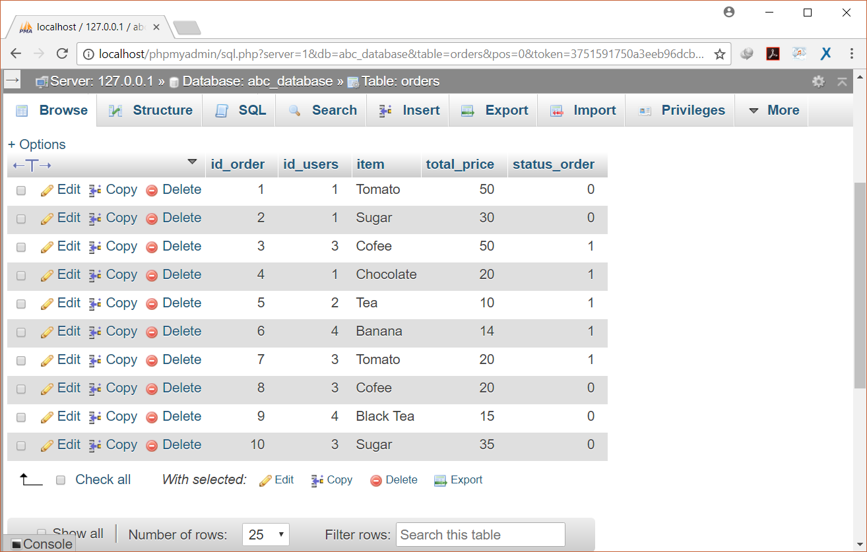Open the Structure tab
This screenshot has width=867, height=552.
(x=150, y=111)
